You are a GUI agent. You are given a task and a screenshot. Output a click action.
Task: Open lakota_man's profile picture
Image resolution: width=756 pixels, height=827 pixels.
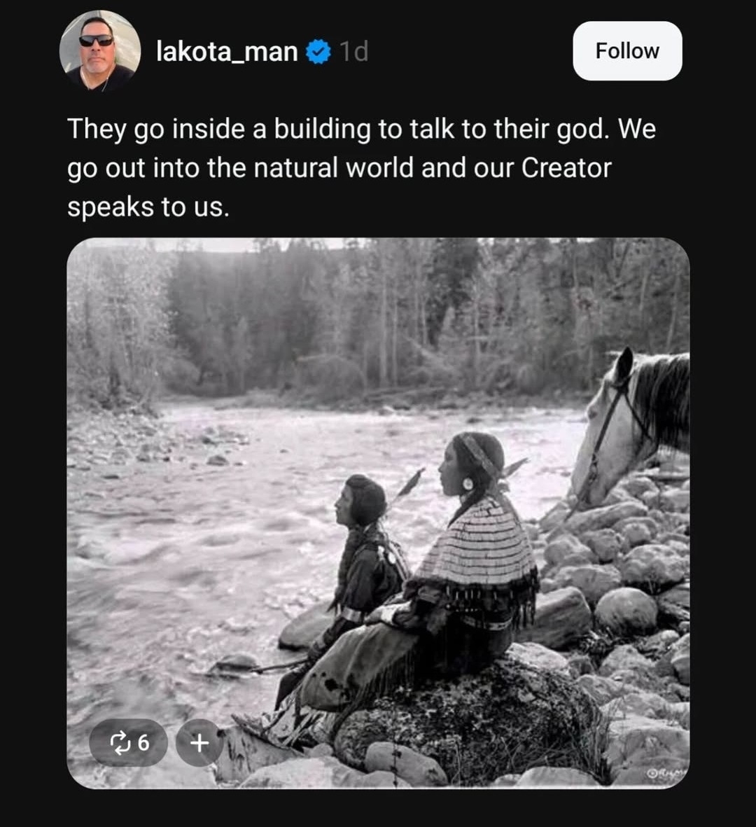click(99, 50)
